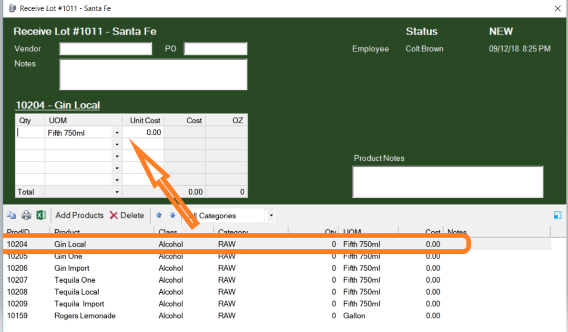This screenshot has height=332, width=568.
Task: Click the Gallon UOM cell
Action: pos(354,316)
